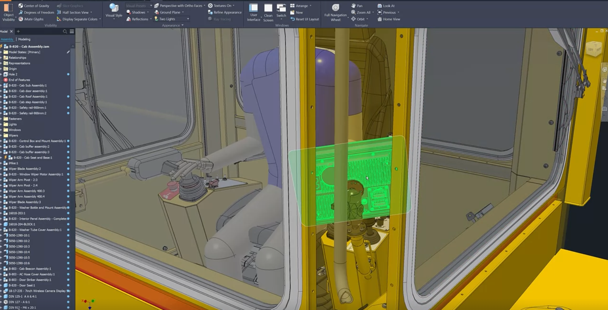Expand the Windows folder in browser

coord(1,130)
